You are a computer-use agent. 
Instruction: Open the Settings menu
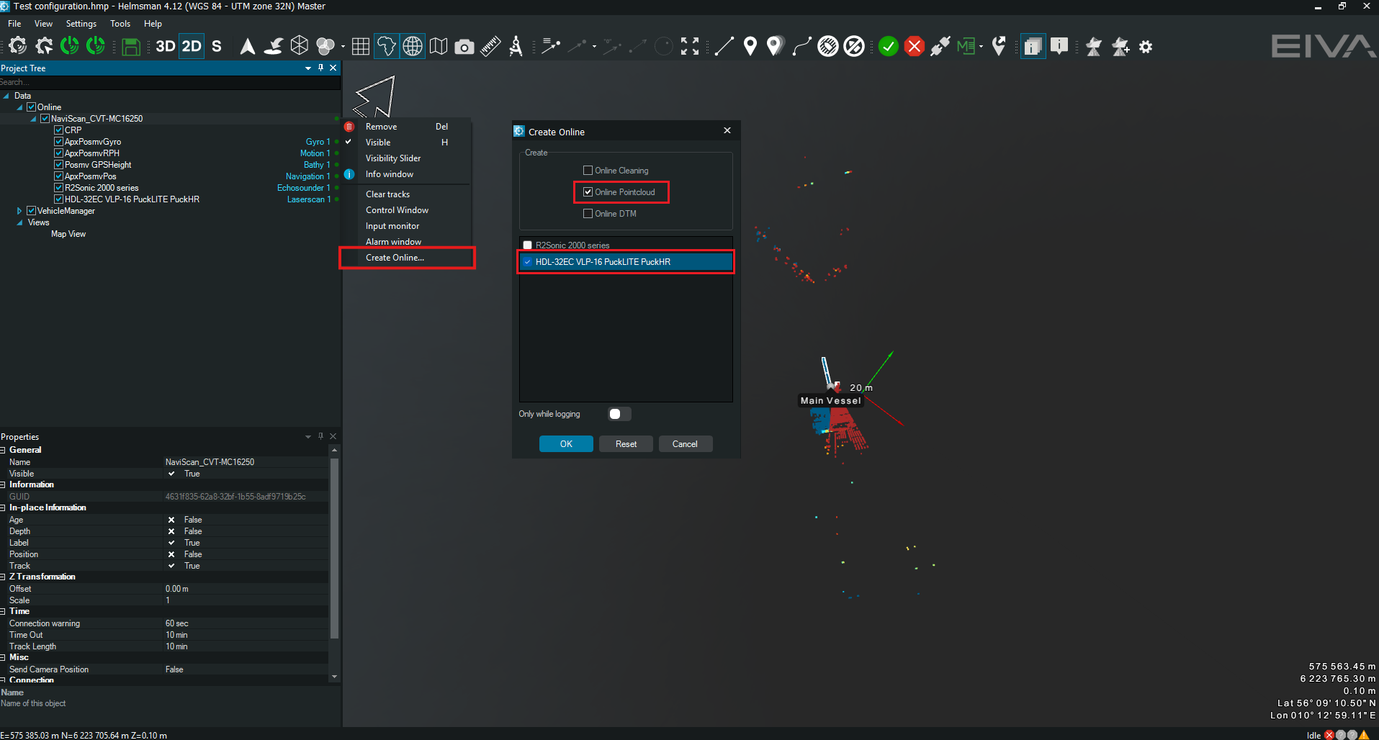[x=81, y=24]
